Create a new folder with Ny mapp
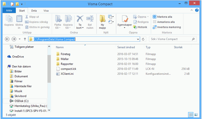Viewport: 202px width, 119px height. [102, 22]
